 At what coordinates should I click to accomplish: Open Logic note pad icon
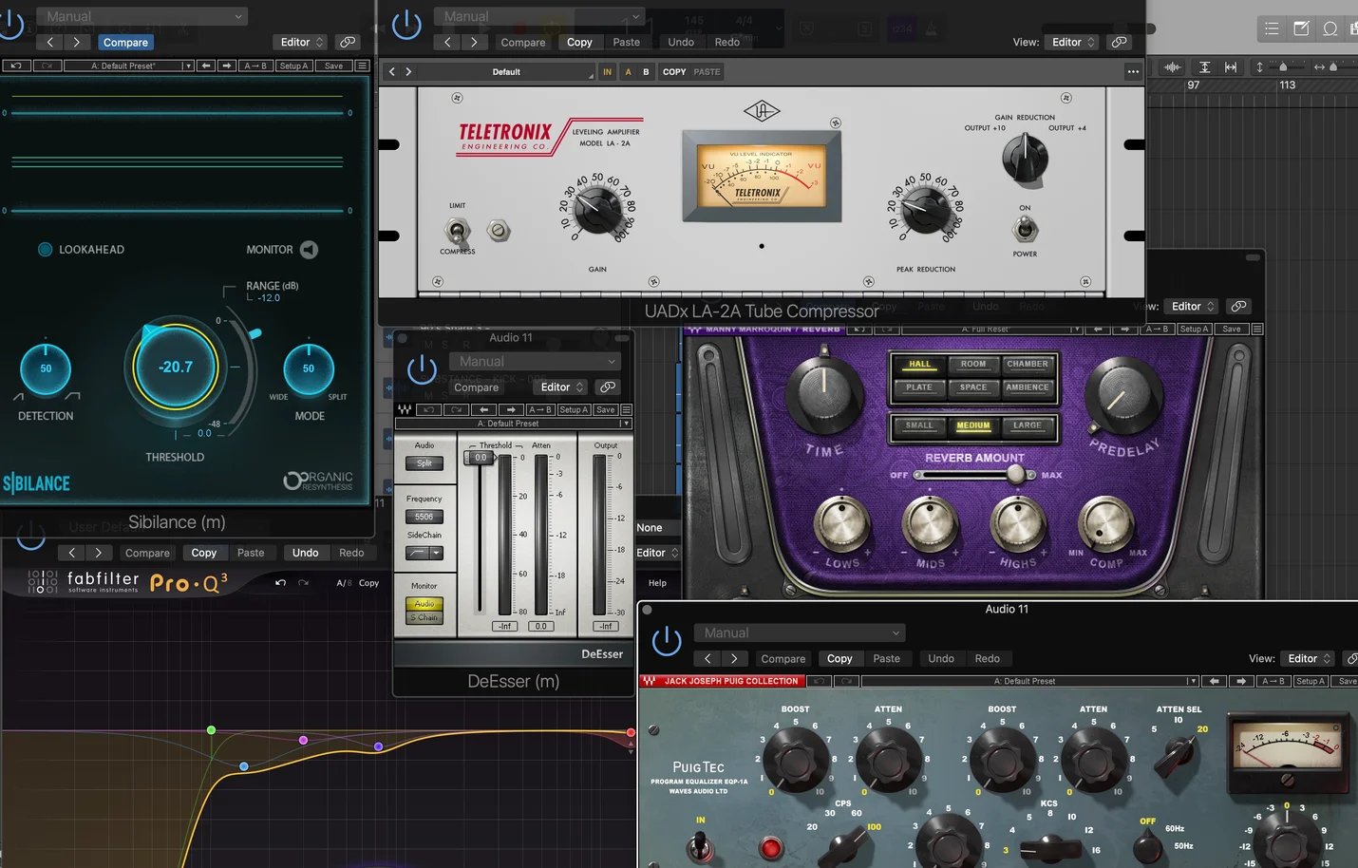[1301, 28]
